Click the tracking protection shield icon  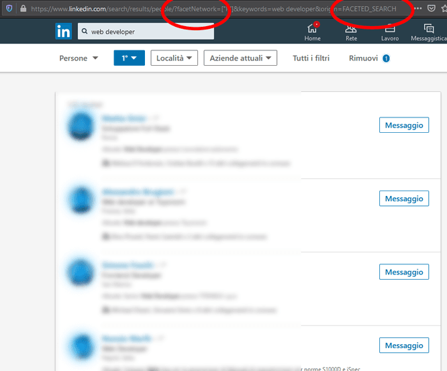(x=9, y=9)
